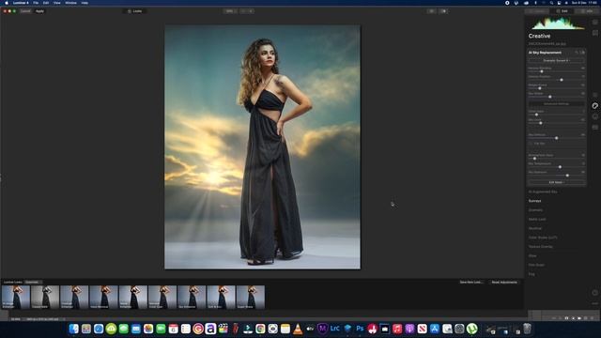Image resolution: width=601 pixels, height=338 pixels.
Task: Open Apple TV from the dock
Action: (310, 329)
